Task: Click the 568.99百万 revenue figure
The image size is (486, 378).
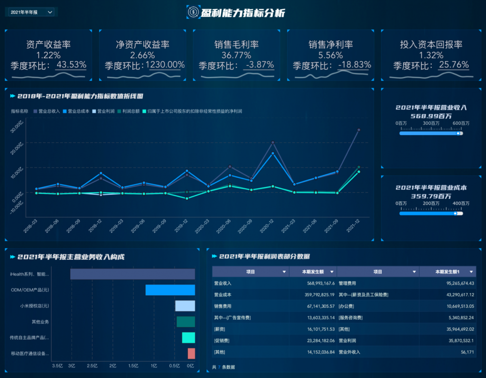Action: coord(431,116)
